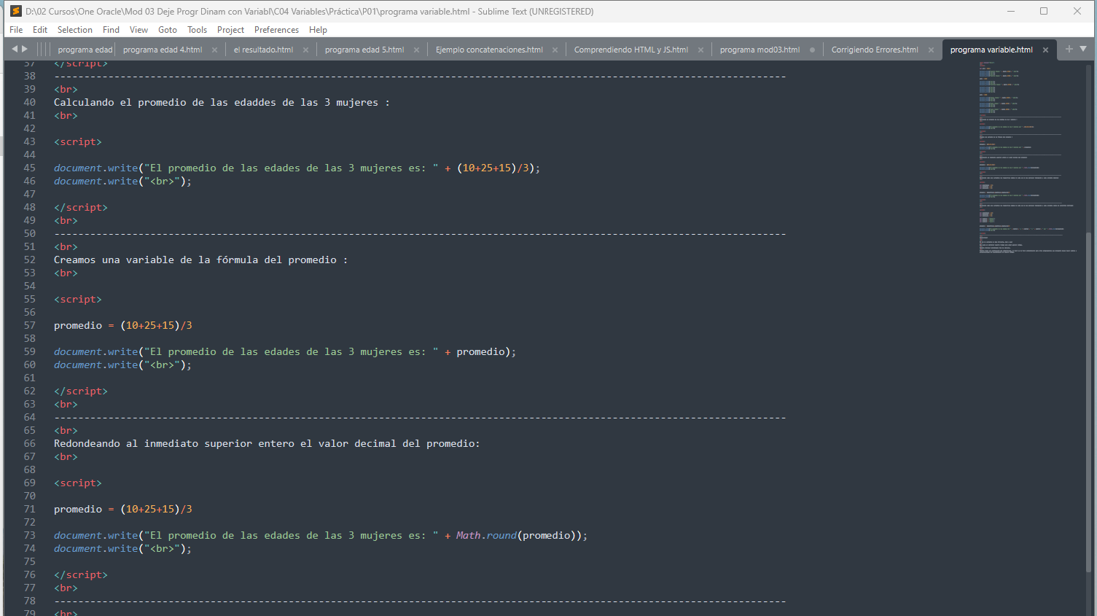Click text 'Calculando el promedio de las edaddes'

pos(165,102)
